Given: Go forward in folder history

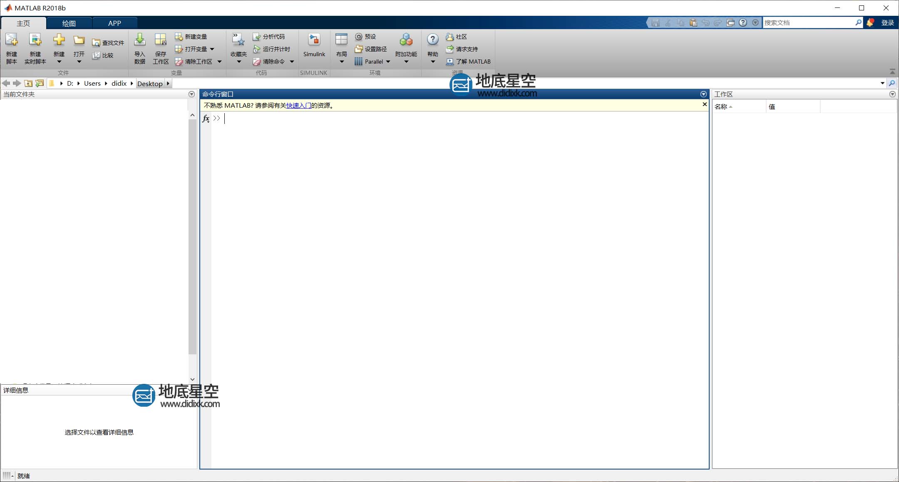Looking at the screenshot, I should coord(17,84).
